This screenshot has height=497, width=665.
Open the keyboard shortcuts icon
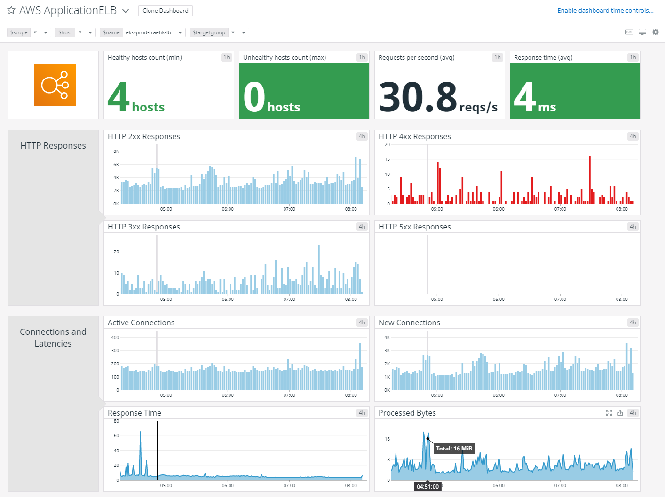click(629, 32)
